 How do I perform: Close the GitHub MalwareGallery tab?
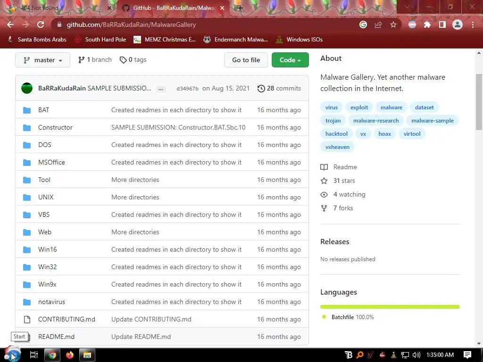pos(222,8)
